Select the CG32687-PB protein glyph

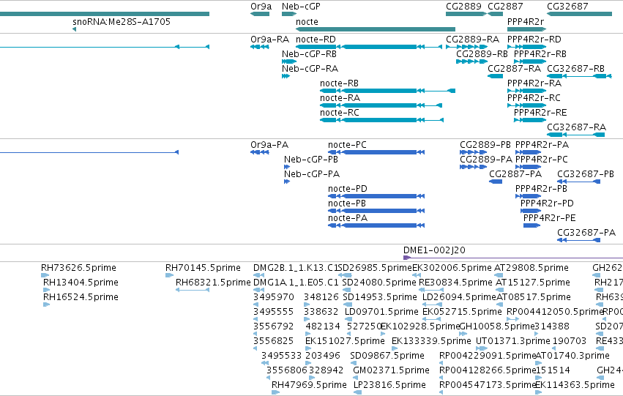pyautogui.click(x=578, y=182)
